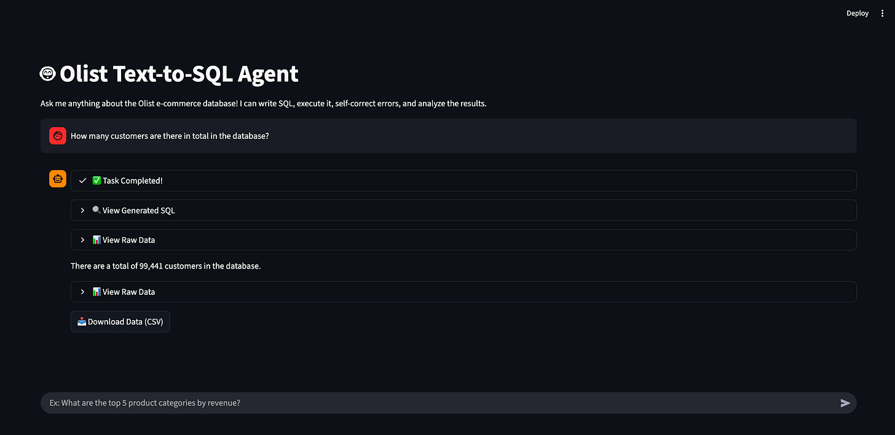This screenshot has width=895, height=435.
Task: Click the paper plane send icon
Action: point(845,402)
